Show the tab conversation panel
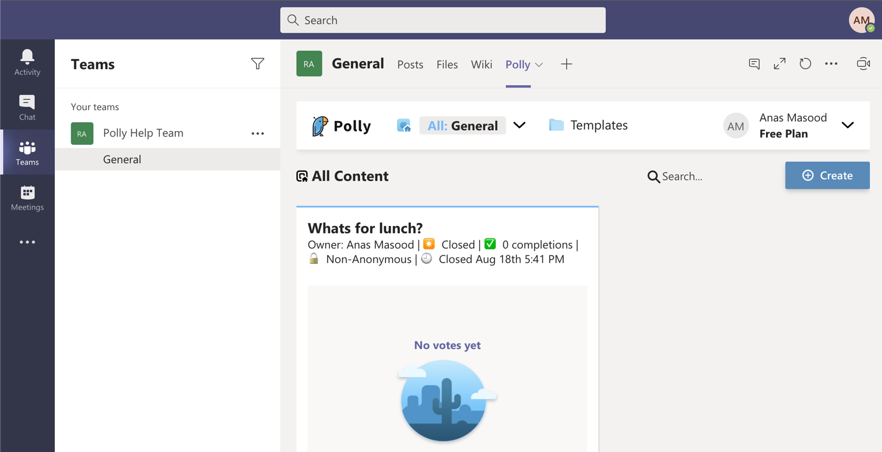 click(754, 63)
